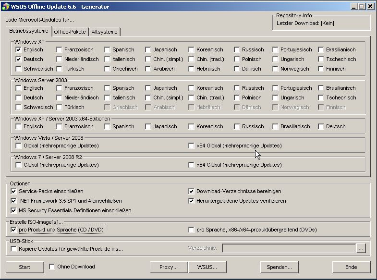The height and width of the screenshot is (280, 377).
Task: Click the WSUS... button
Action: click(x=207, y=267)
